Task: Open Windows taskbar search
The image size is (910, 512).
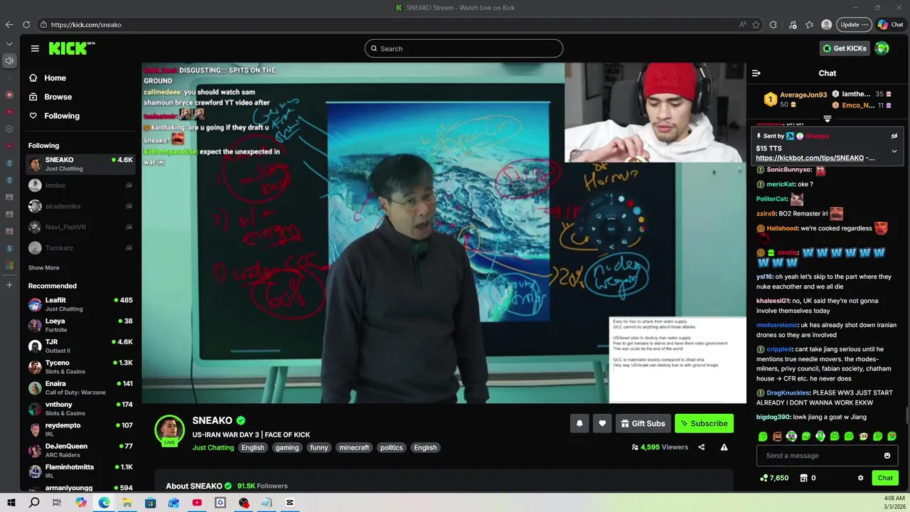Action: pos(34,503)
